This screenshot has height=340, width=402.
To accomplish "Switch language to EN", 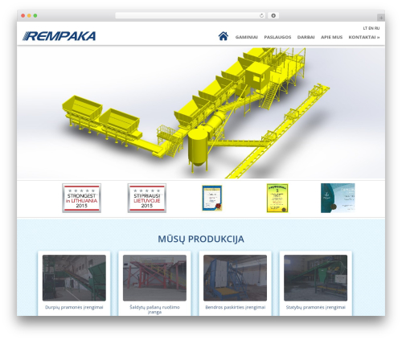I will (371, 28).
